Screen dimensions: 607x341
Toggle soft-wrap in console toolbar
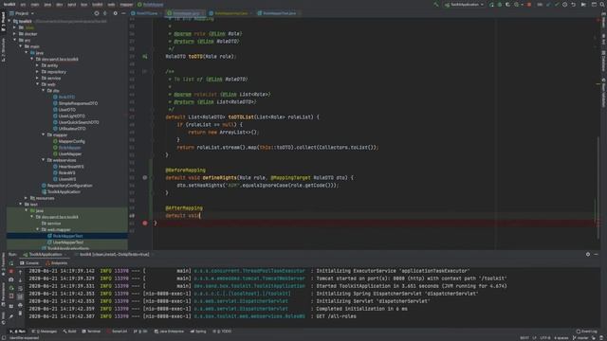click(x=20, y=288)
